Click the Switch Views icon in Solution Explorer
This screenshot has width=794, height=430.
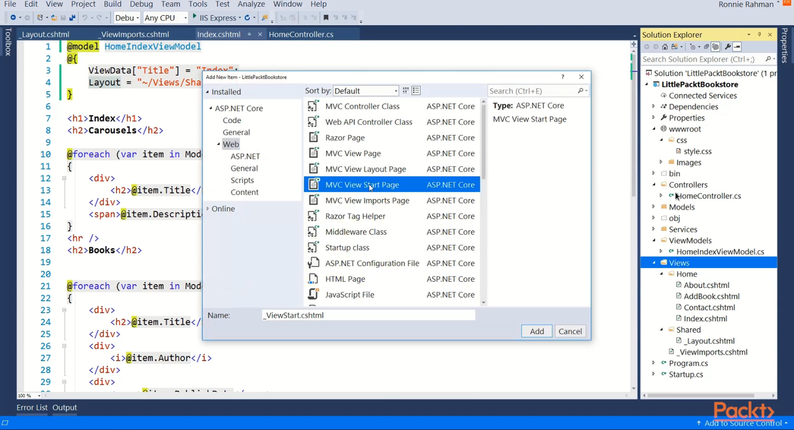tap(674, 47)
